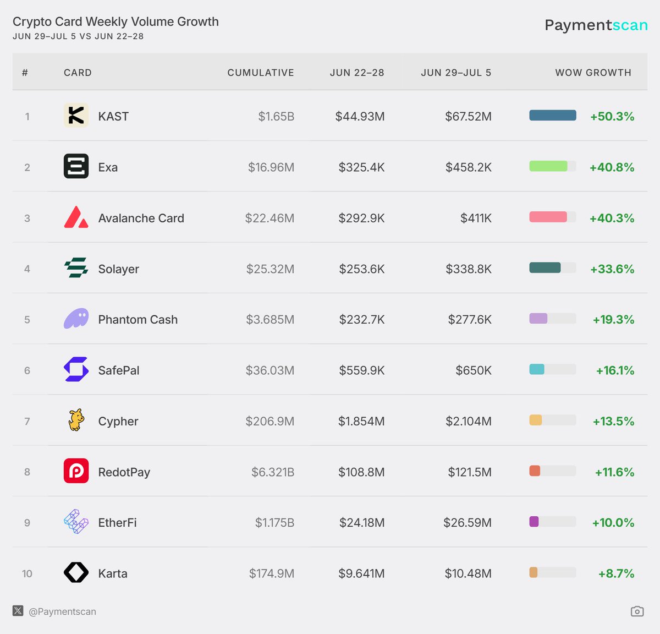660x634 pixels.
Task: Click the +10.0% growth value
Action: click(613, 523)
